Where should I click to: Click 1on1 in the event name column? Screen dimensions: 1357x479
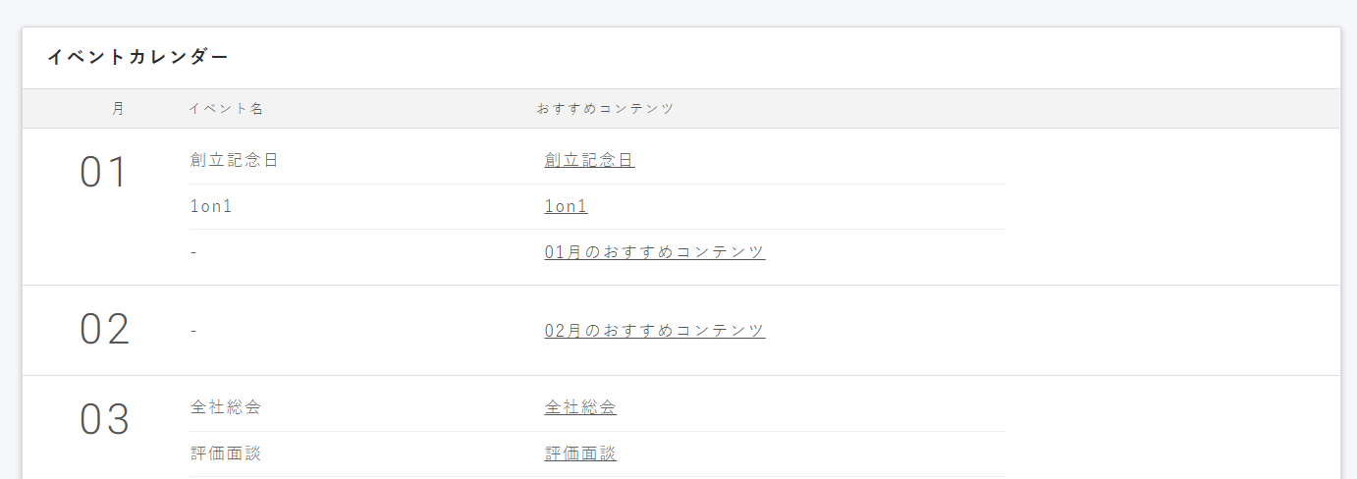(x=210, y=206)
